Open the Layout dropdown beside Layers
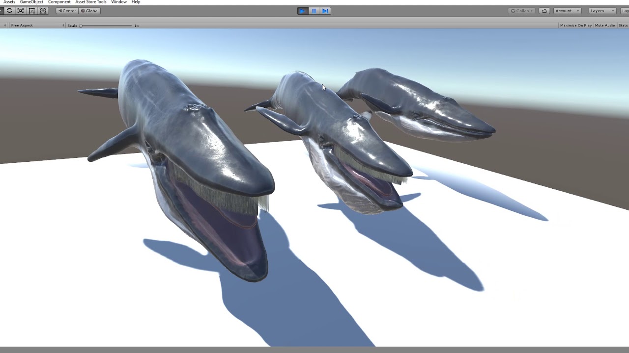629x353 pixels. (x=625, y=11)
